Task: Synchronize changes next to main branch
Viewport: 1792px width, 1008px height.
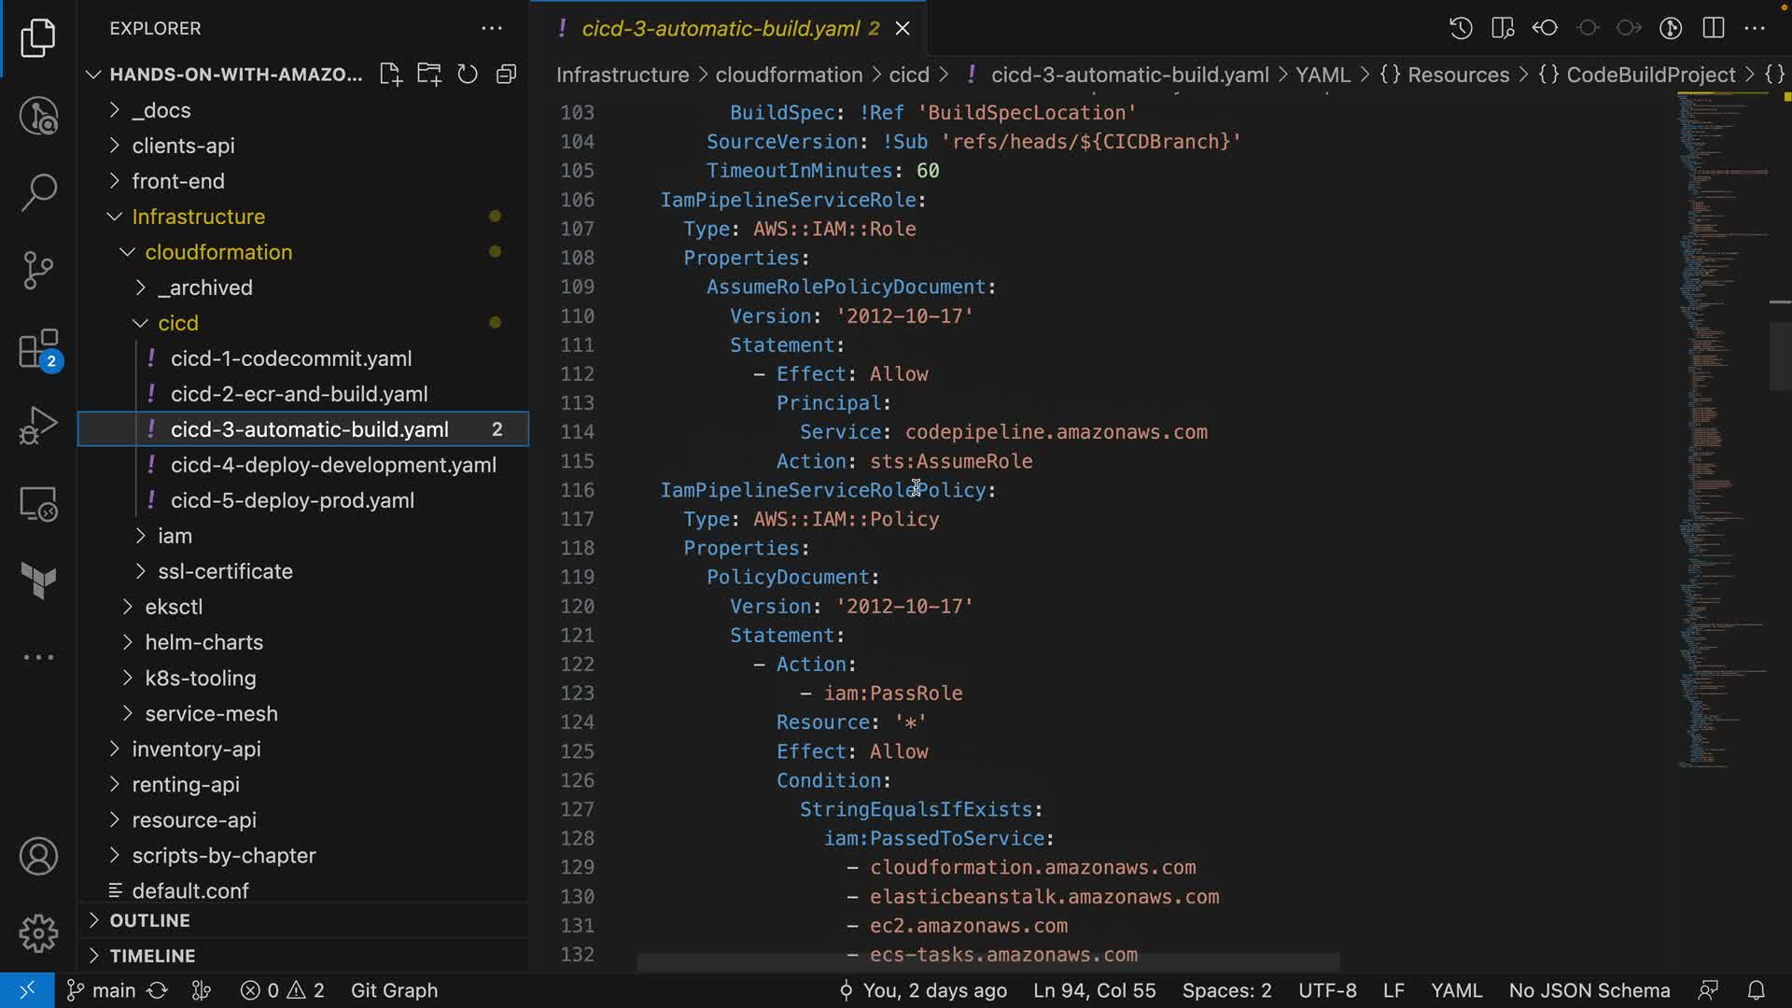Action: (x=158, y=990)
